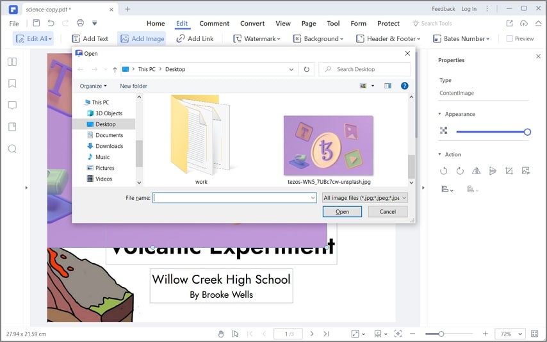The width and height of the screenshot is (547, 342).
Task: Open the bookmarks panel icon
Action: pos(12,83)
